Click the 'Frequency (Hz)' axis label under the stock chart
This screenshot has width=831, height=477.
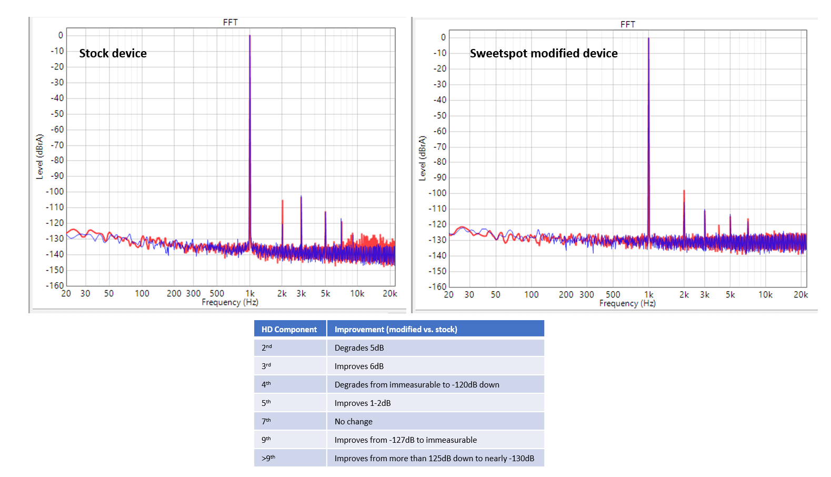(230, 302)
